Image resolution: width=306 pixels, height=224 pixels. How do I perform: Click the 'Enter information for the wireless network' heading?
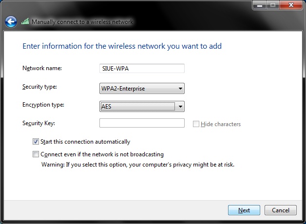(122, 46)
